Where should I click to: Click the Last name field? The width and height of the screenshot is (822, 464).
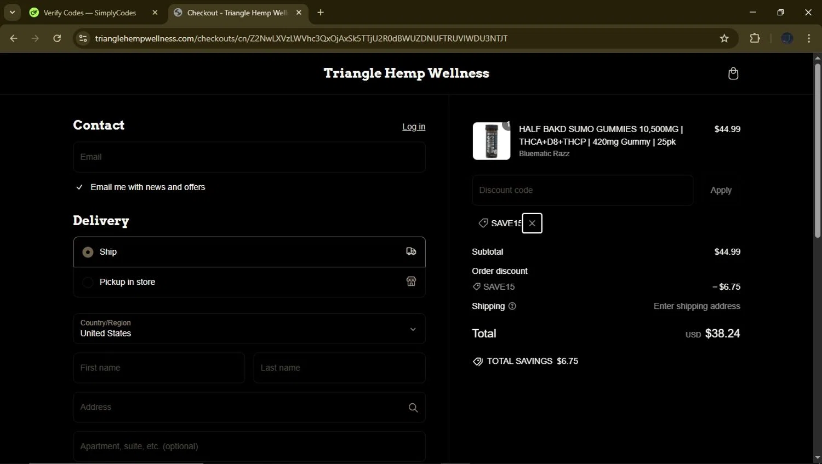(x=340, y=368)
